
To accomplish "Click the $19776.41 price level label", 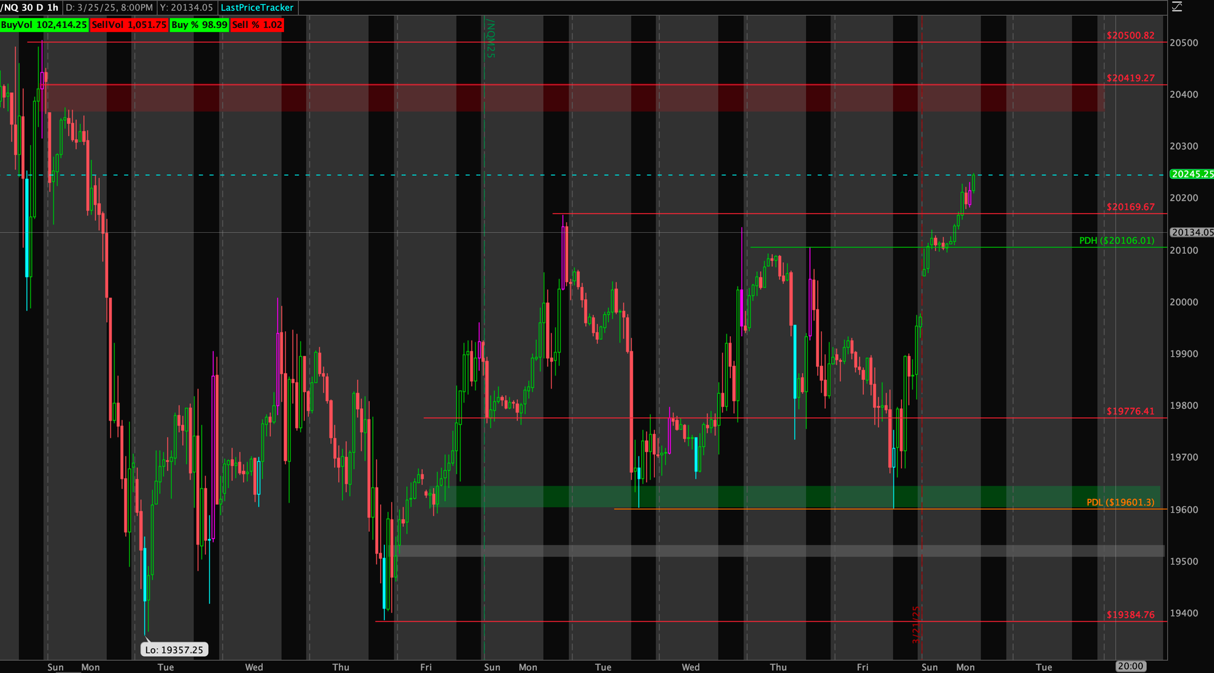I will coord(1130,411).
